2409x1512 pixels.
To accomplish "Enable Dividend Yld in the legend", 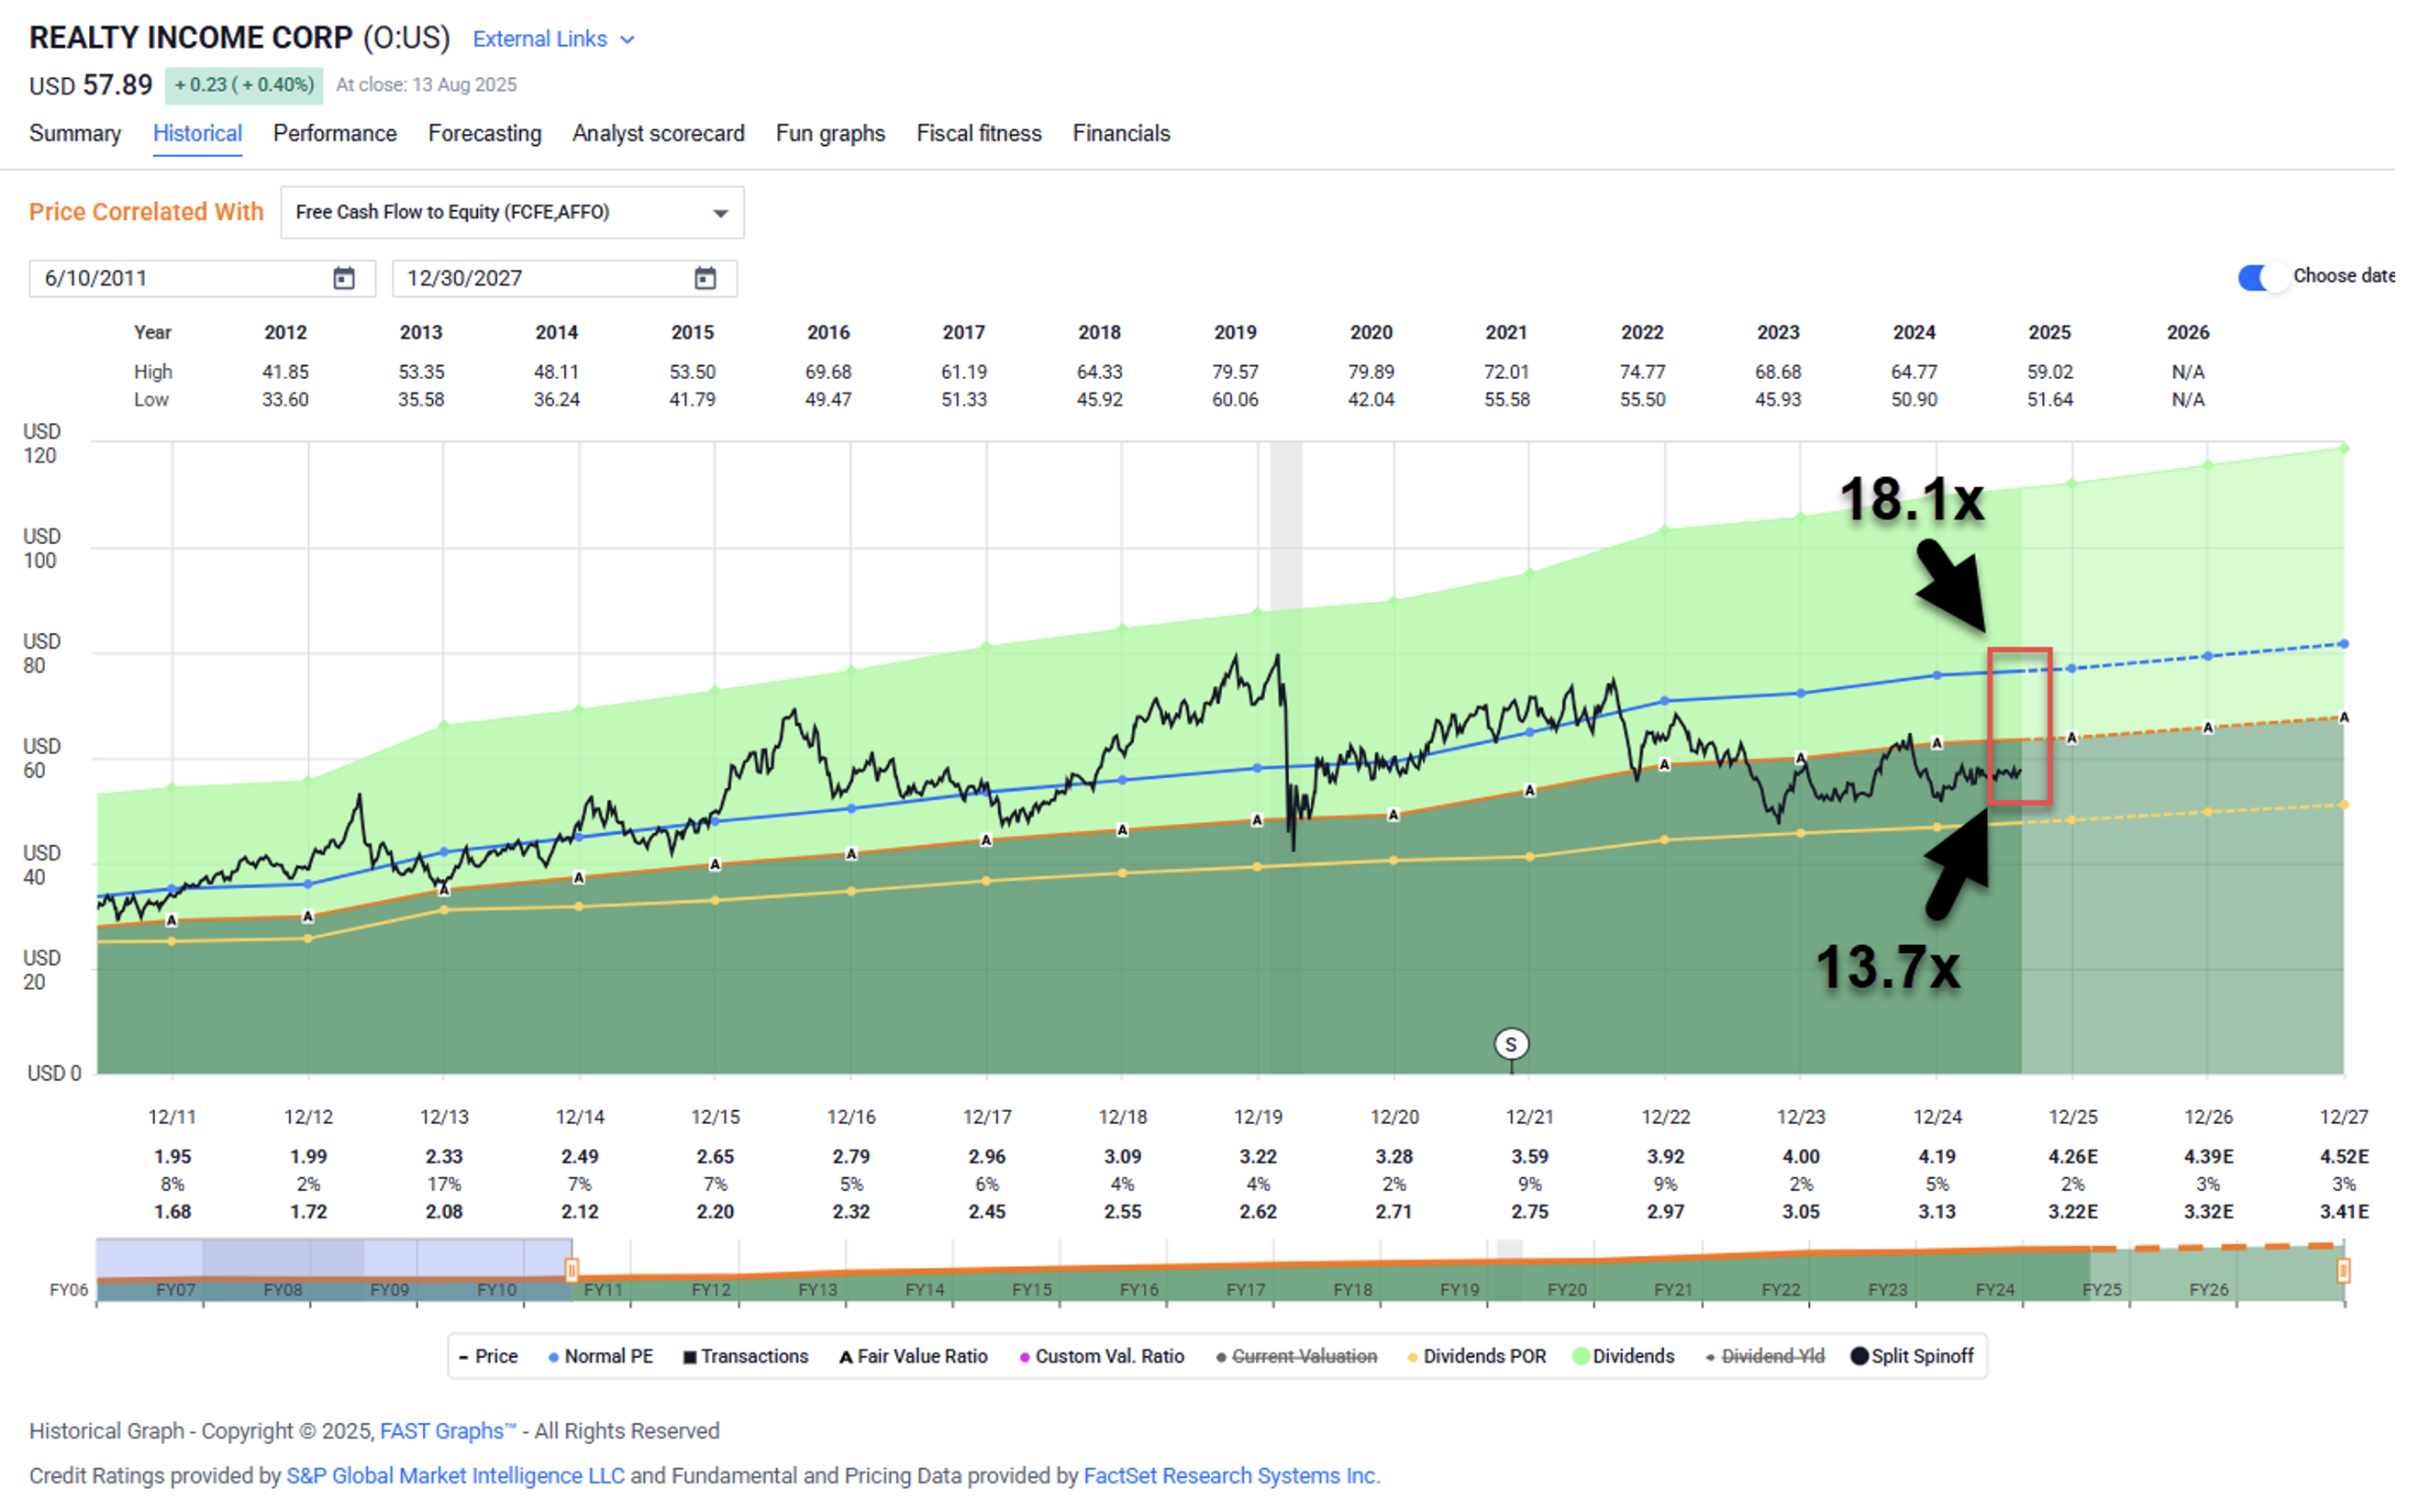I will (1764, 1356).
